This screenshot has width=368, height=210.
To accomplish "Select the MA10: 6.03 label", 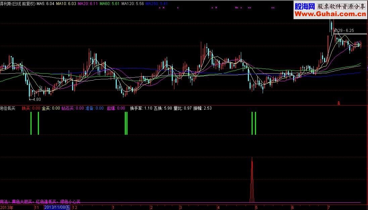I will pyautogui.click(x=66, y=4).
